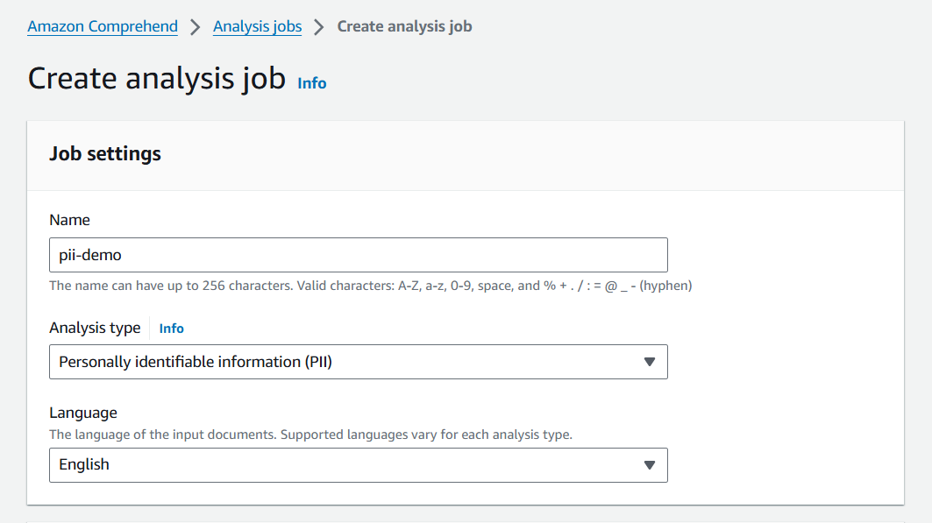Select the pii-demo name value
This screenshot has width=932, height=523.
coord(82,254)
